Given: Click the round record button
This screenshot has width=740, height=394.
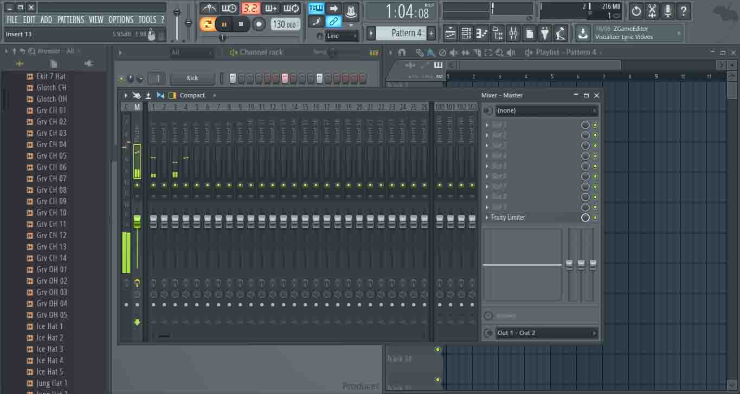Looking at the screenshot, I should pyautogui.click(x=259, y=24).
